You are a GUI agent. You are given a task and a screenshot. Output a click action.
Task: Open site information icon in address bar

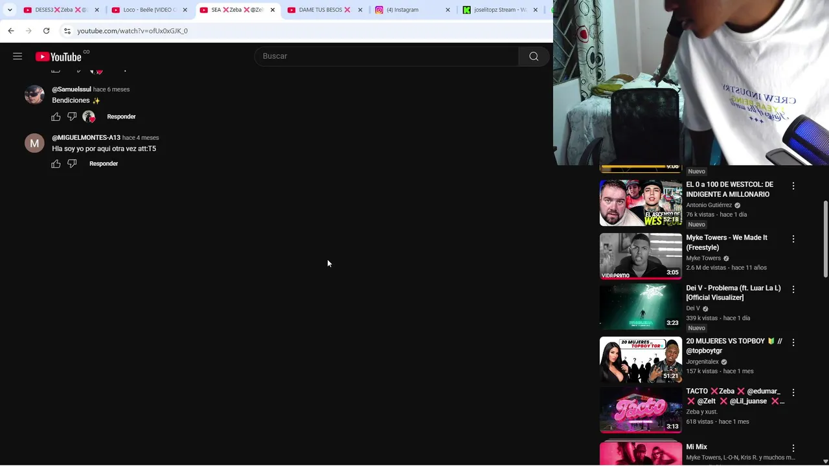click(x=67, y=30)
